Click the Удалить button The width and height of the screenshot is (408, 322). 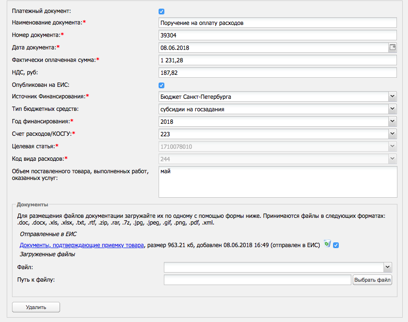point(36,307)
